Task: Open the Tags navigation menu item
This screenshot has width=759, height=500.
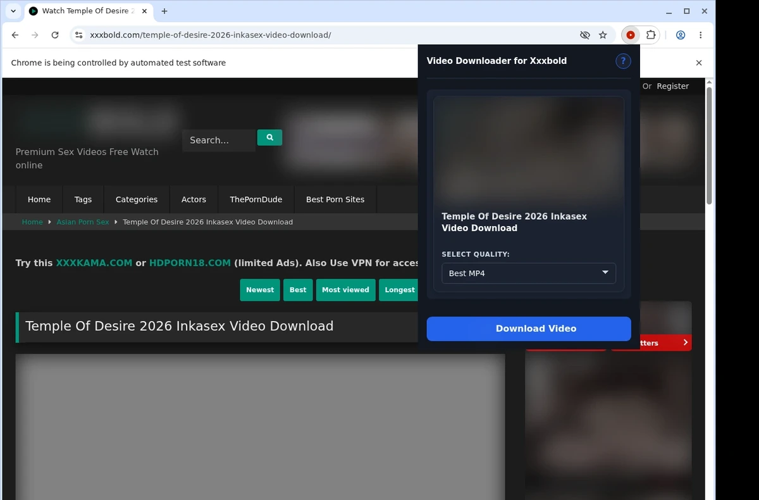Action: tap(83, 199)
